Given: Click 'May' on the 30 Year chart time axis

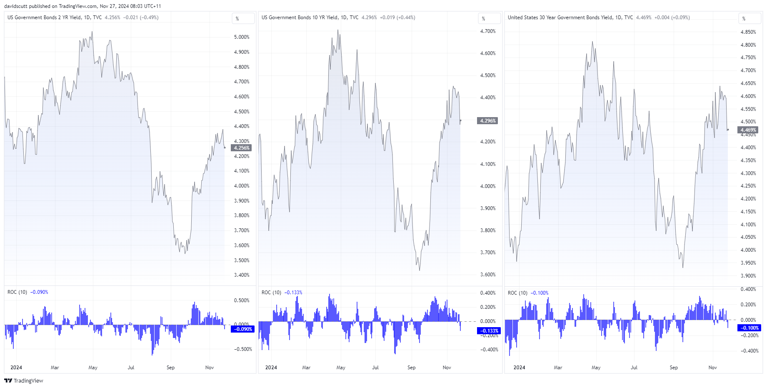Looking at the screenshot, I should [596, 368].
